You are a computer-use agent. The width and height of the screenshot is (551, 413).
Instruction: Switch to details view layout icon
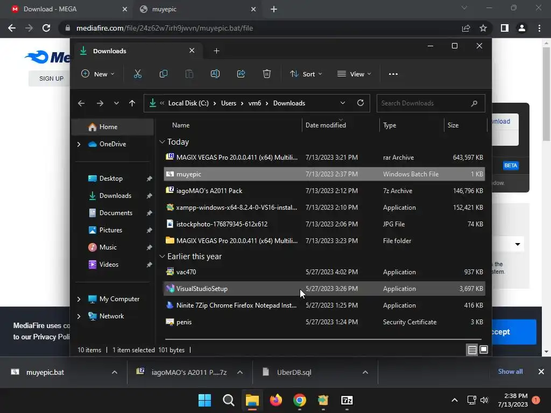(472, 350)
